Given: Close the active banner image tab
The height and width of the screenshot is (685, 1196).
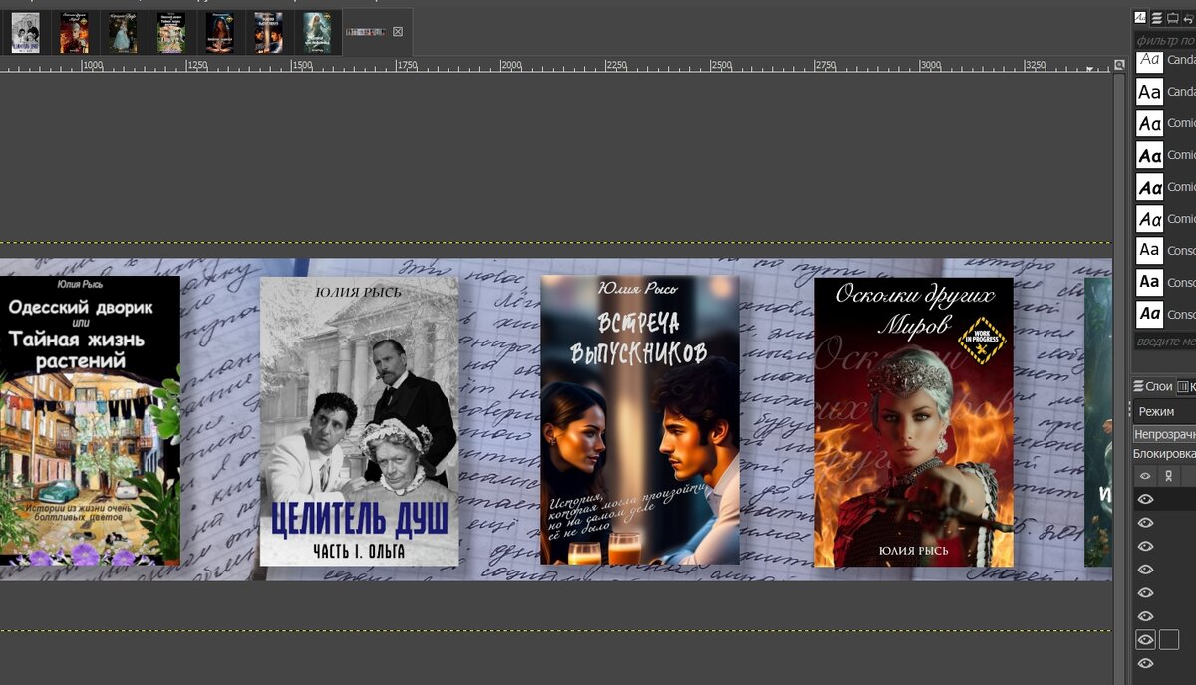Looking at the screenshot, I should (398, 32).
